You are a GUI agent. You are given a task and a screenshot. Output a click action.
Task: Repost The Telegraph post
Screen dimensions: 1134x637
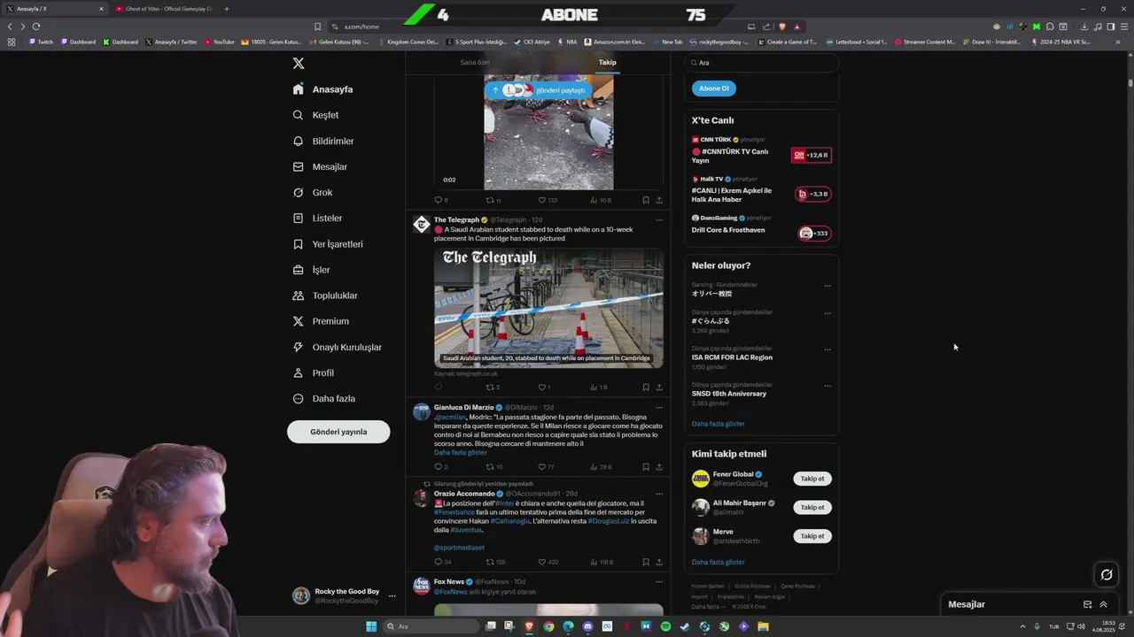490,387
